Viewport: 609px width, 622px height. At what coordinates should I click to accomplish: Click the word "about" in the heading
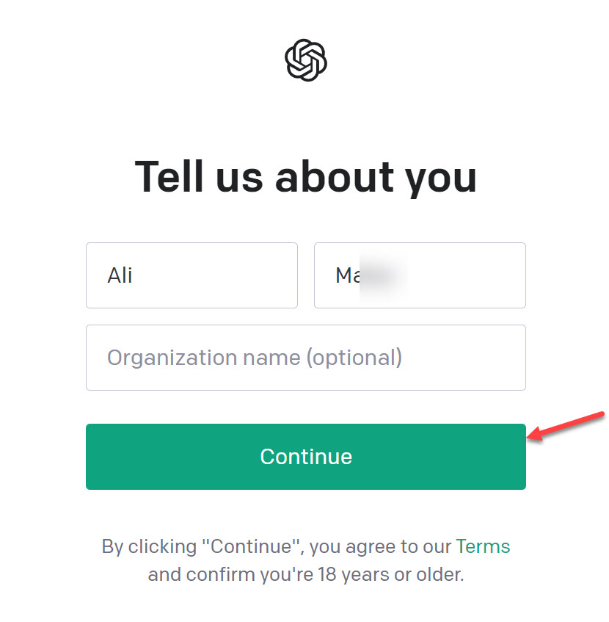pos(335,177)
